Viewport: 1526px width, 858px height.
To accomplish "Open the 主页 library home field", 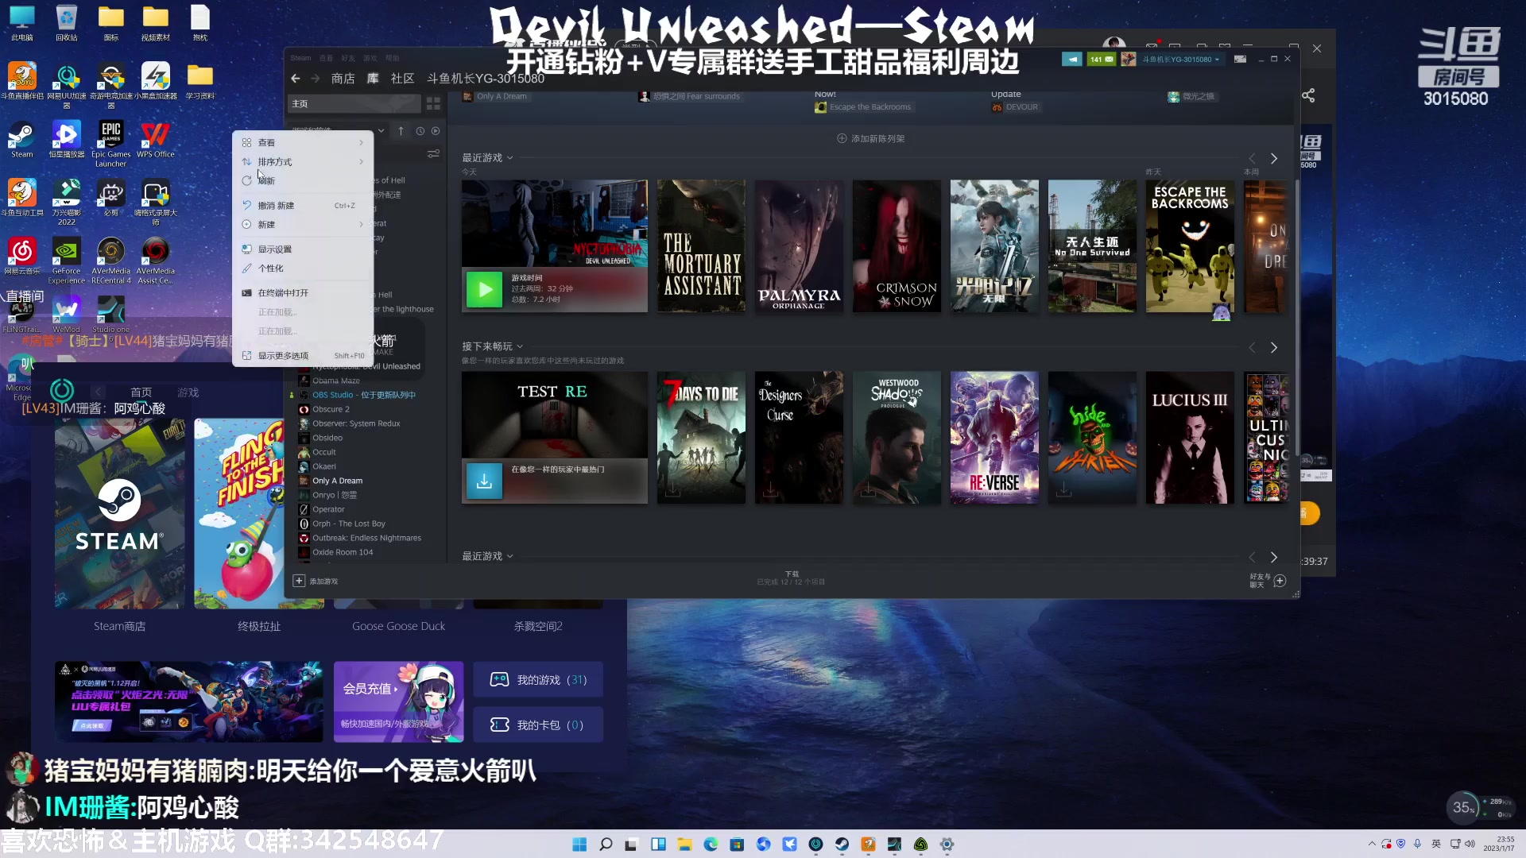I will (x=354, y=103).
